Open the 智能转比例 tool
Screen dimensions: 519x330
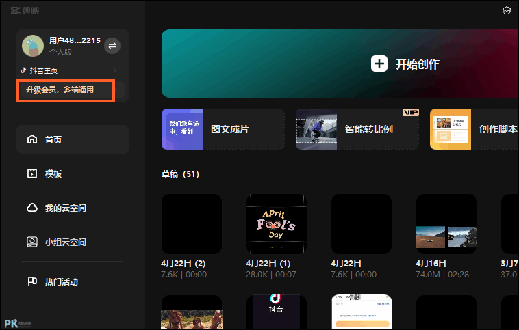pyautogui.click(x=357, y=129)
